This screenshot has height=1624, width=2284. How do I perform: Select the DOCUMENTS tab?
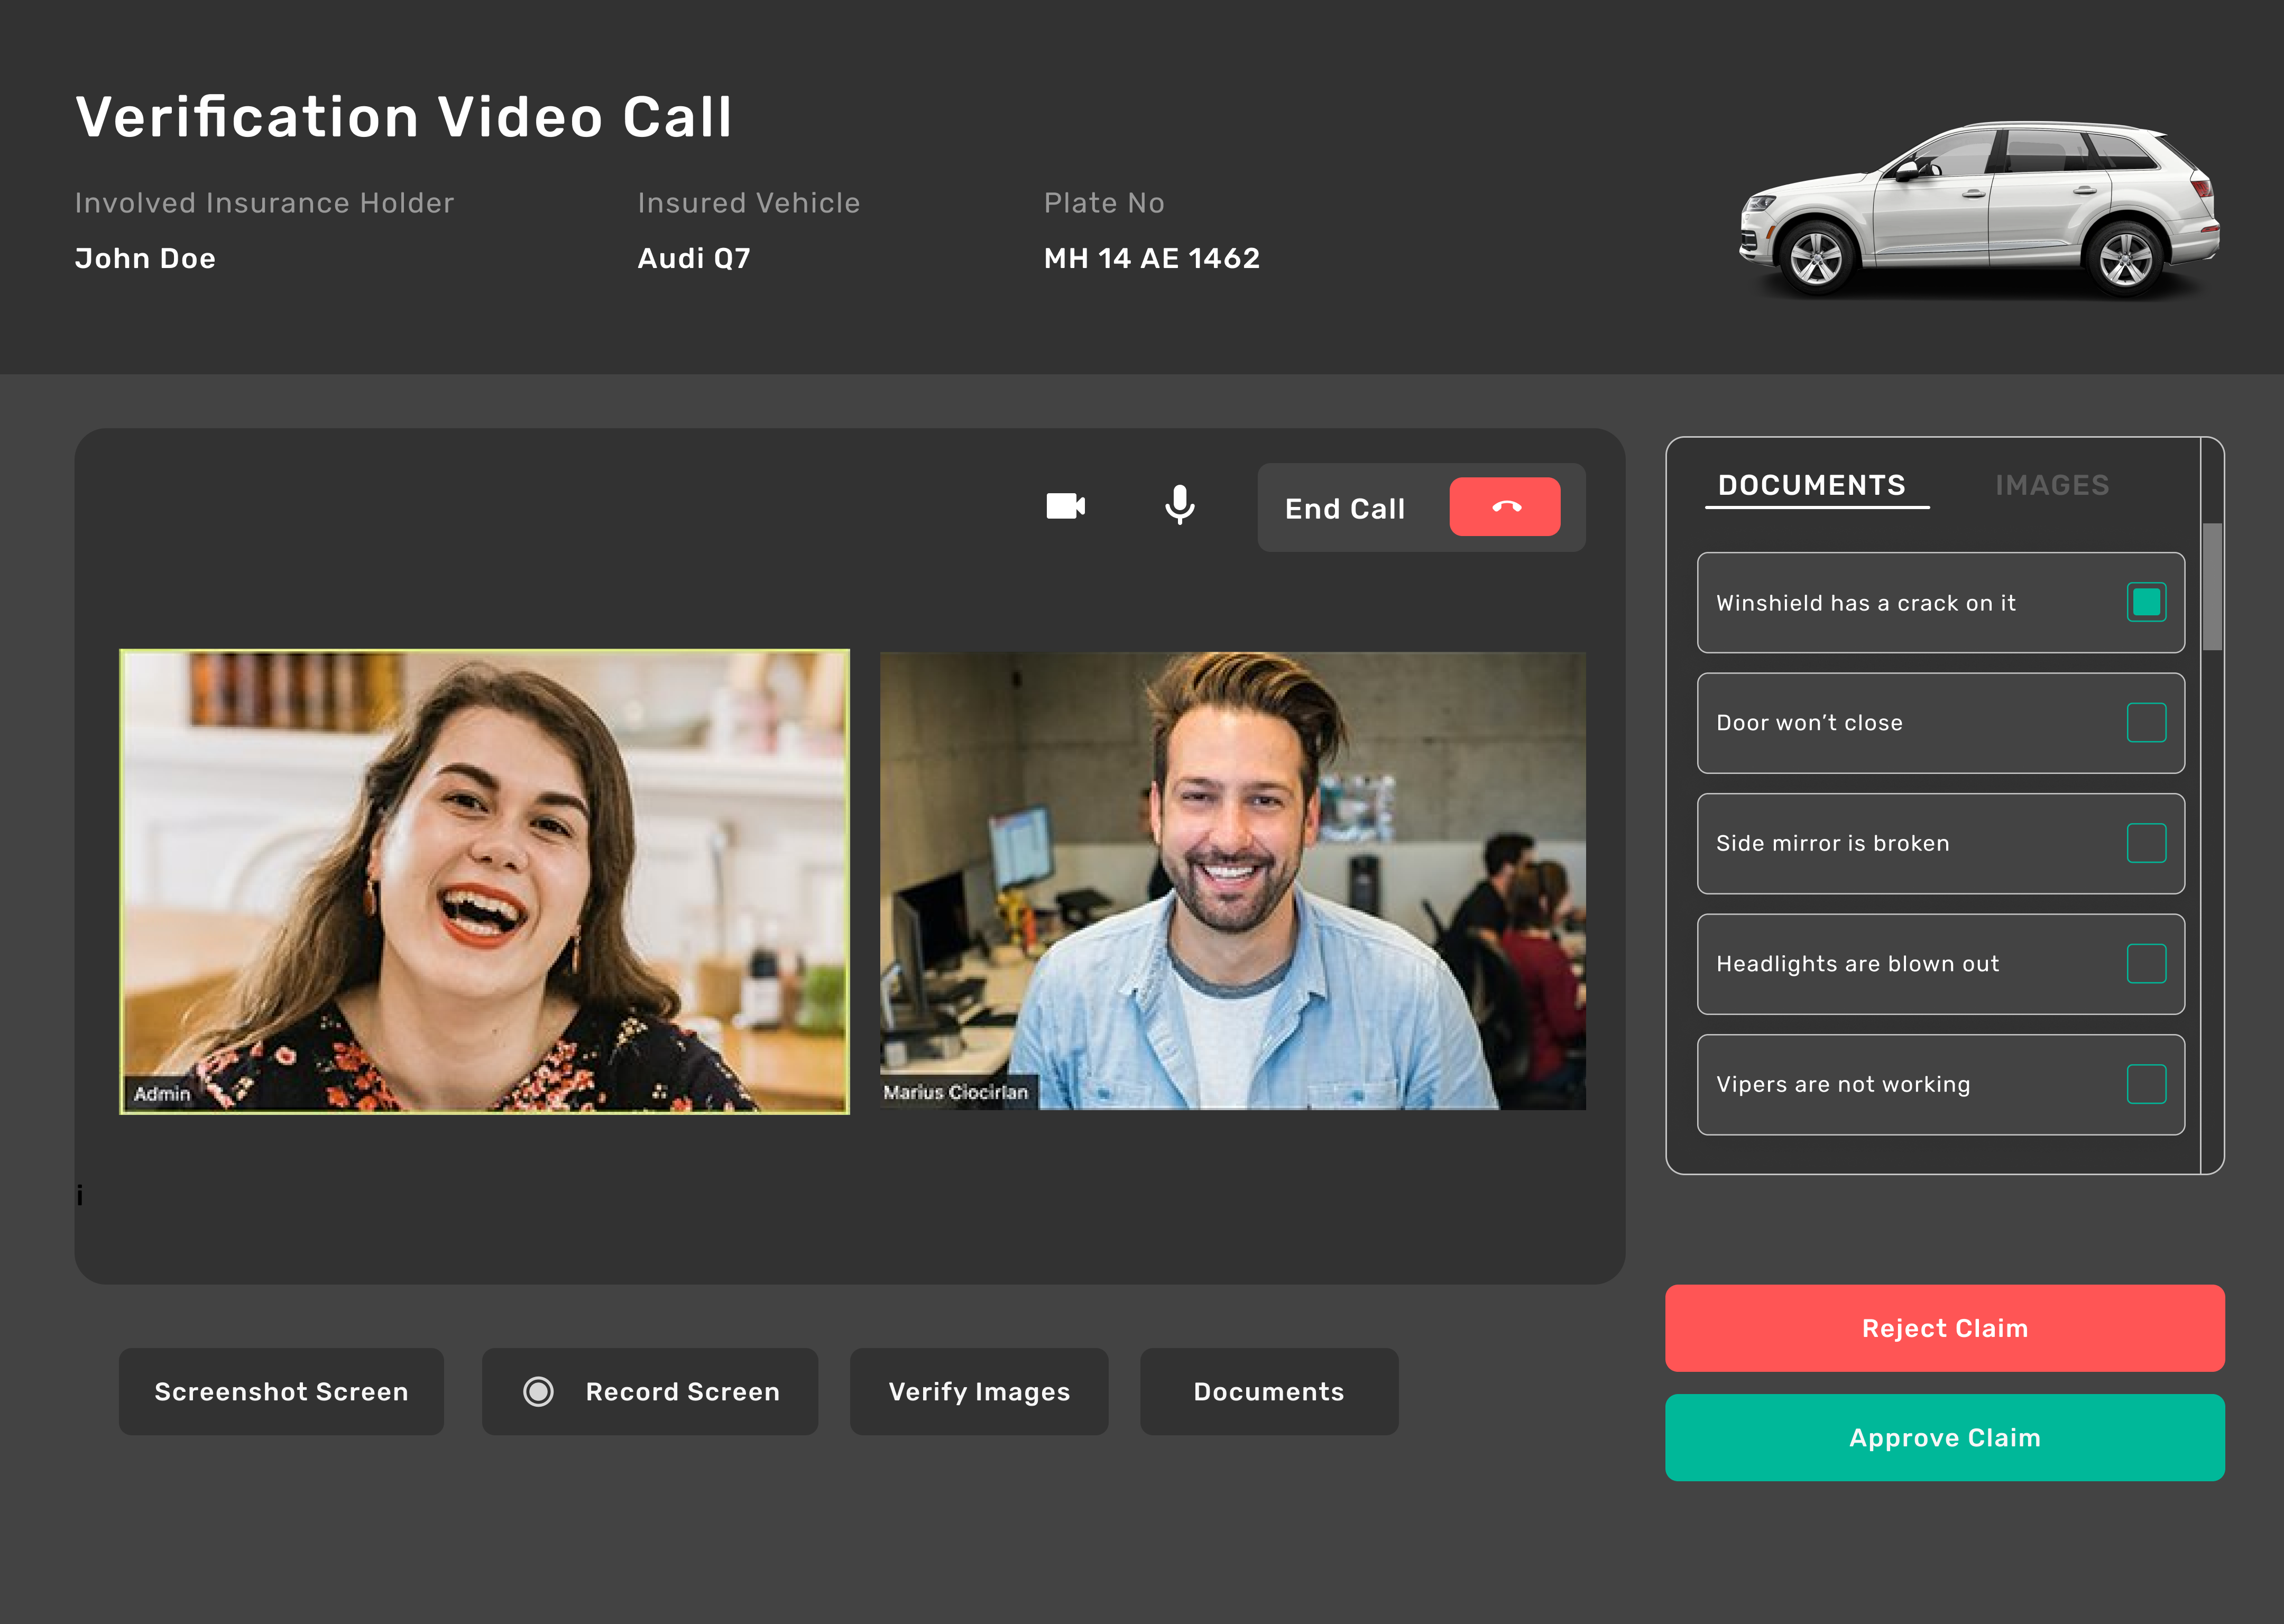click(1812, 485)
